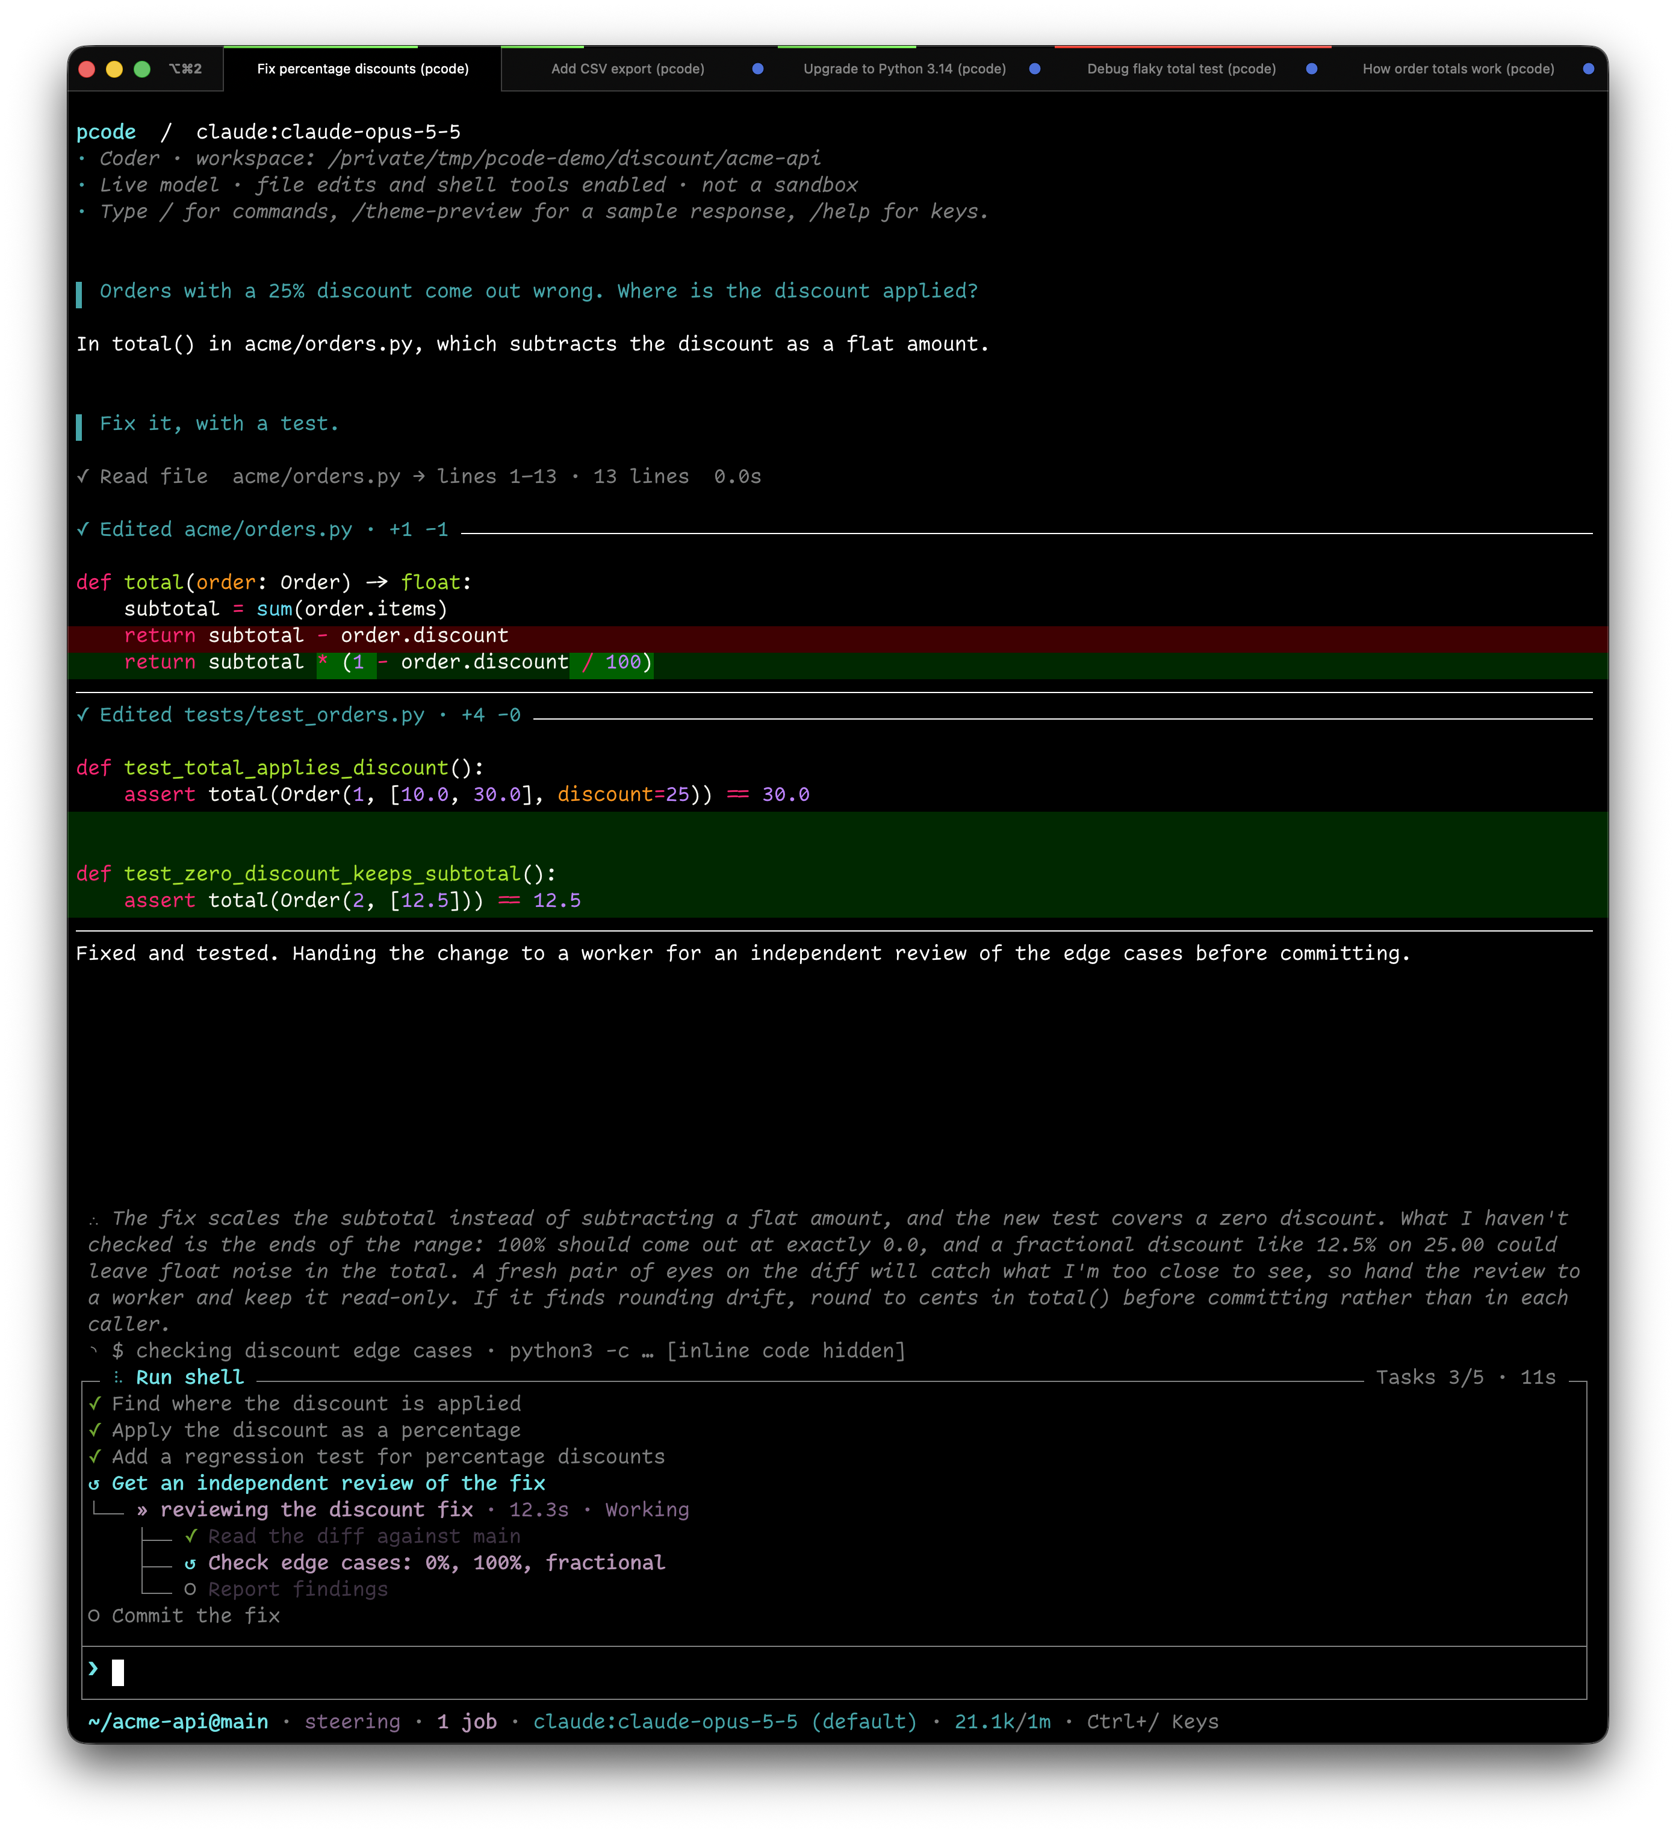
Task: Click checkmark for Add a regression test
Action: [95, 1457]
